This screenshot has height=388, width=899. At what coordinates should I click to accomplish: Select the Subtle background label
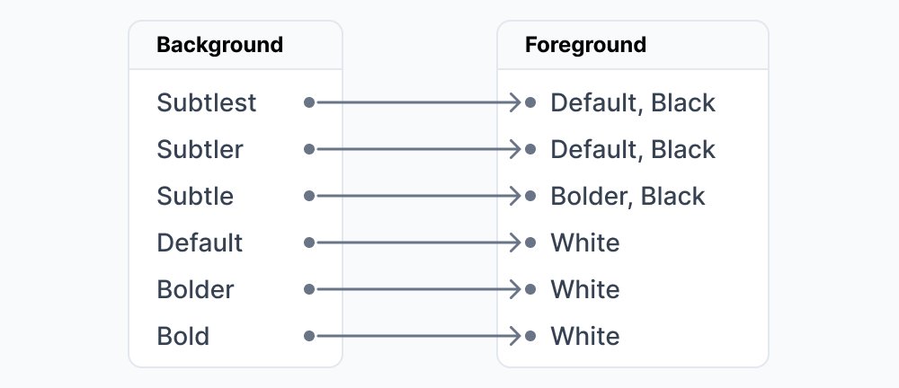(195, 196)
